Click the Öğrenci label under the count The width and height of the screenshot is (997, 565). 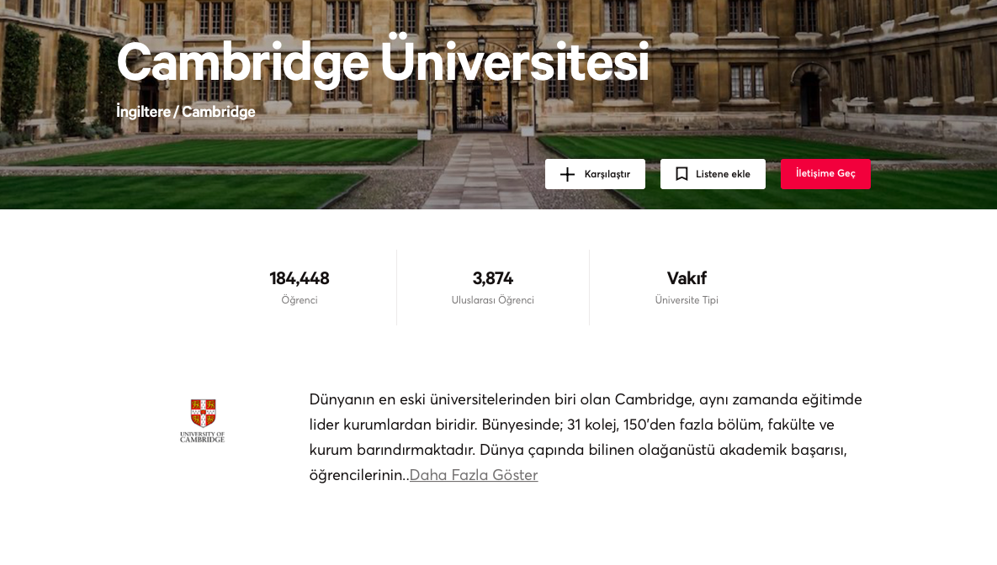tap(300, 300)
